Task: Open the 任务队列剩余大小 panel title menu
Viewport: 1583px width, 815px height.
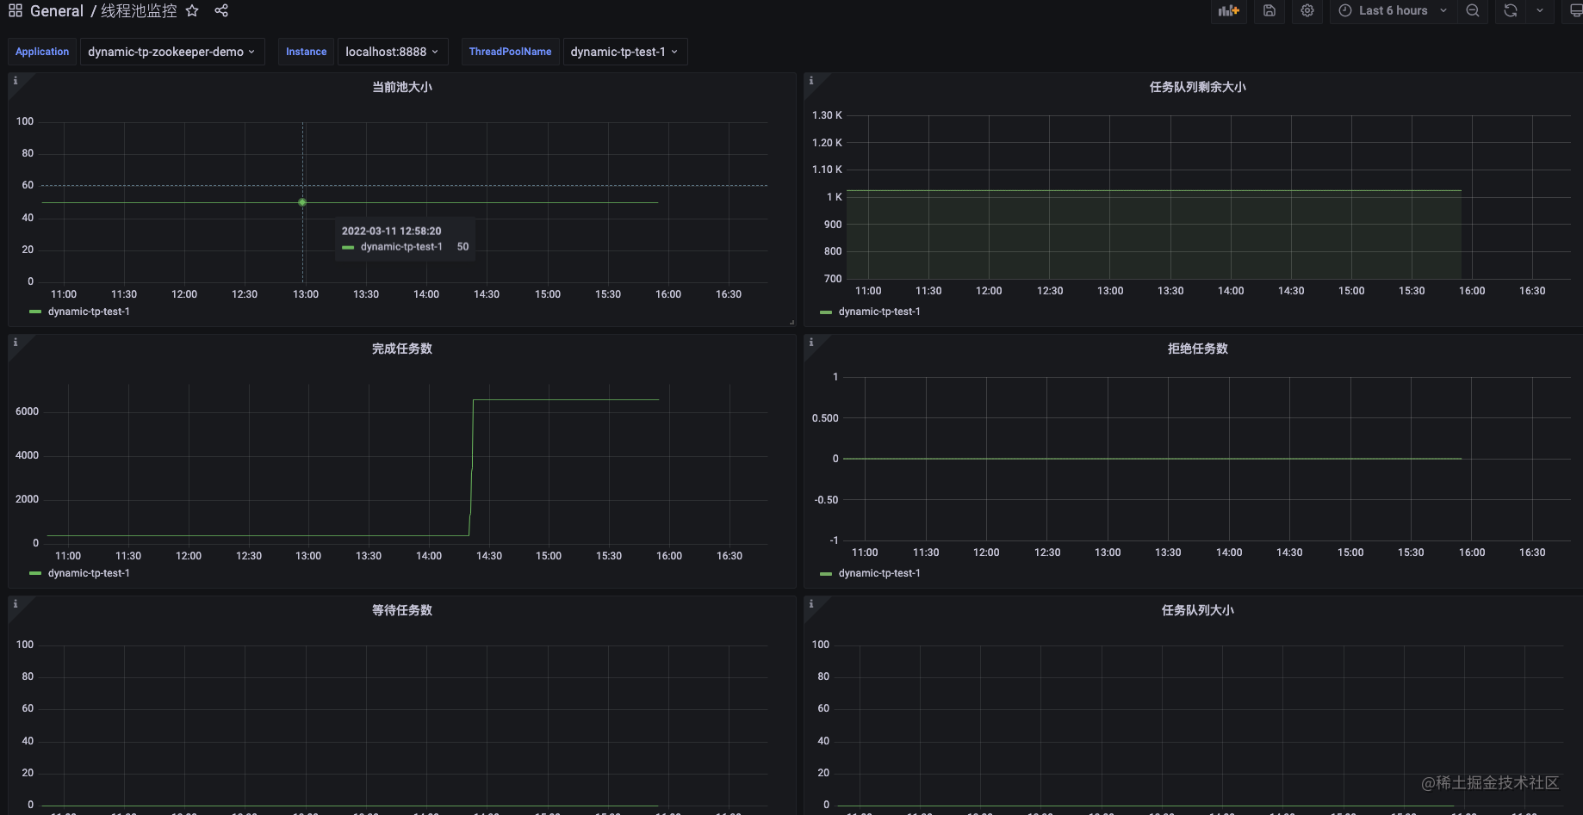Action: click(x=1197, y=87)
